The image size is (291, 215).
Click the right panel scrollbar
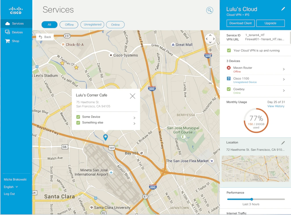pyautogui.click(x=290, y=38)
